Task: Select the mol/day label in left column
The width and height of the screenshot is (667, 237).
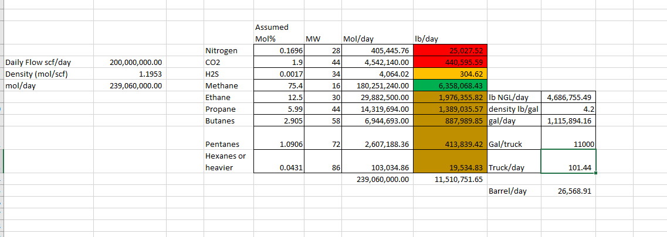Action: coord(49,85)
